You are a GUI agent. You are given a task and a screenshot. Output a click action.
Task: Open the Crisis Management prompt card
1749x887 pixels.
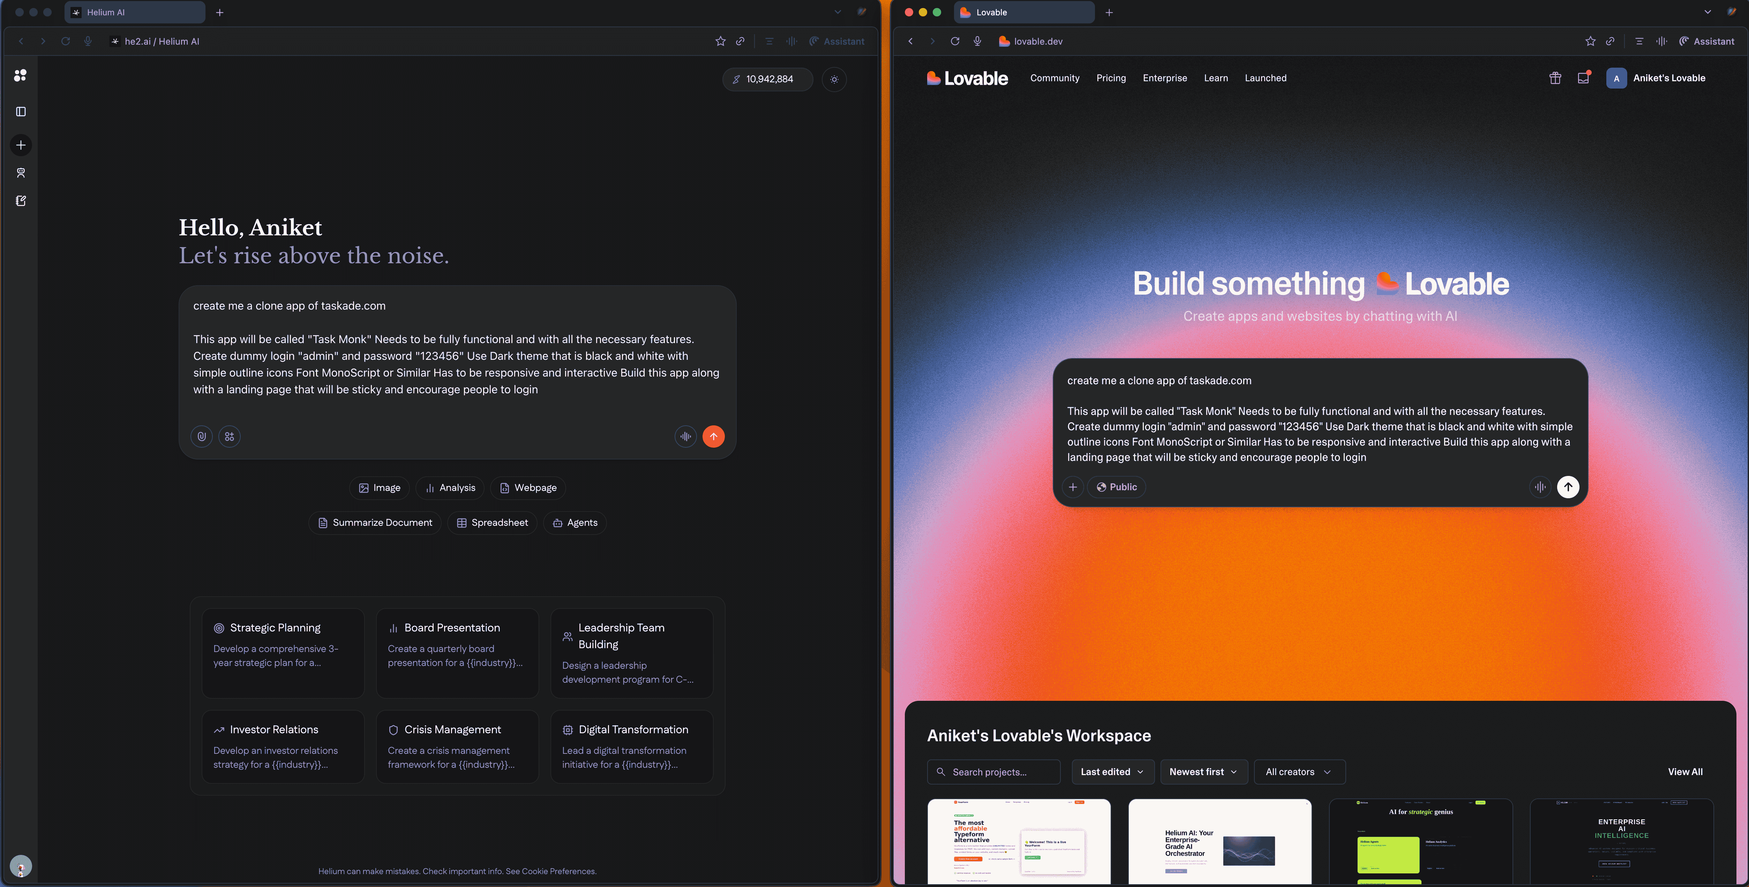(x=458, y=746)
